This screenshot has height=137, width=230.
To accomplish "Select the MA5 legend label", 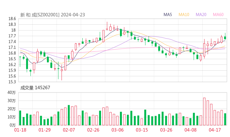I will pyautogui.click(x=168, y=15).
